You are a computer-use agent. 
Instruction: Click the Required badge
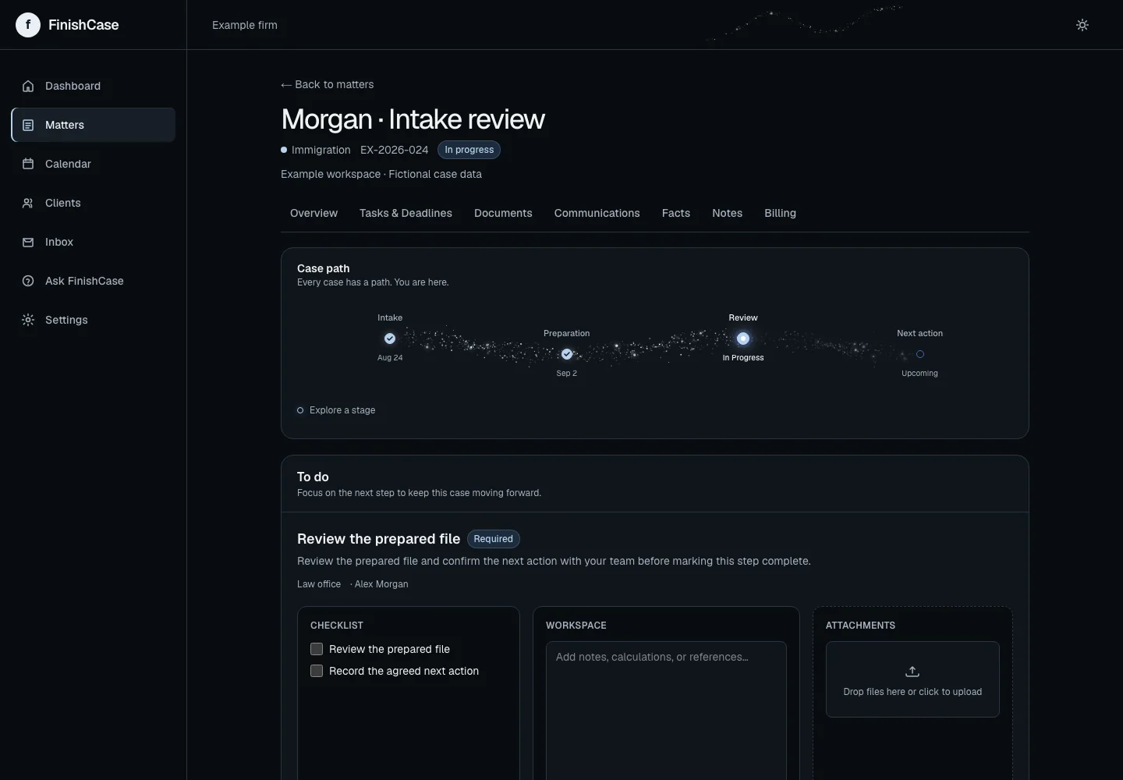pyautogui.click(x=494, y=539)
